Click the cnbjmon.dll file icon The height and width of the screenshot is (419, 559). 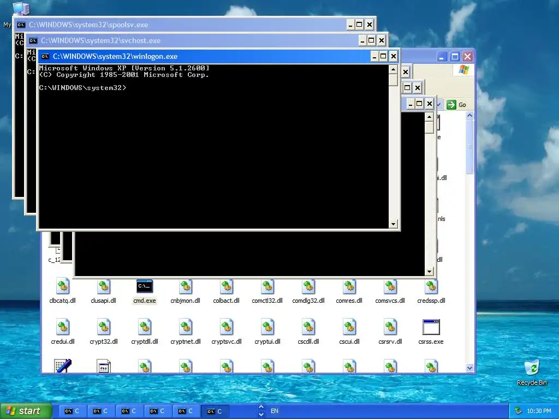tap(186, 287)
